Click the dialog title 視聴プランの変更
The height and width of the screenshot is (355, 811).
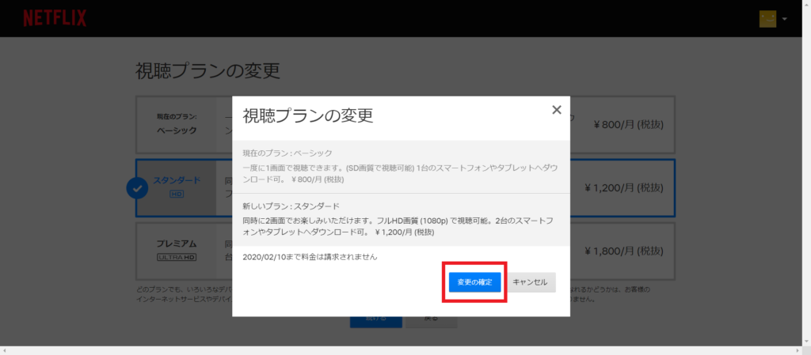pos(308,115)
